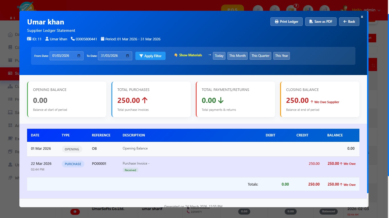Close the supplier ledger modal with X
The width and height of the screenshot is (389, 218).
coord(362,17)
